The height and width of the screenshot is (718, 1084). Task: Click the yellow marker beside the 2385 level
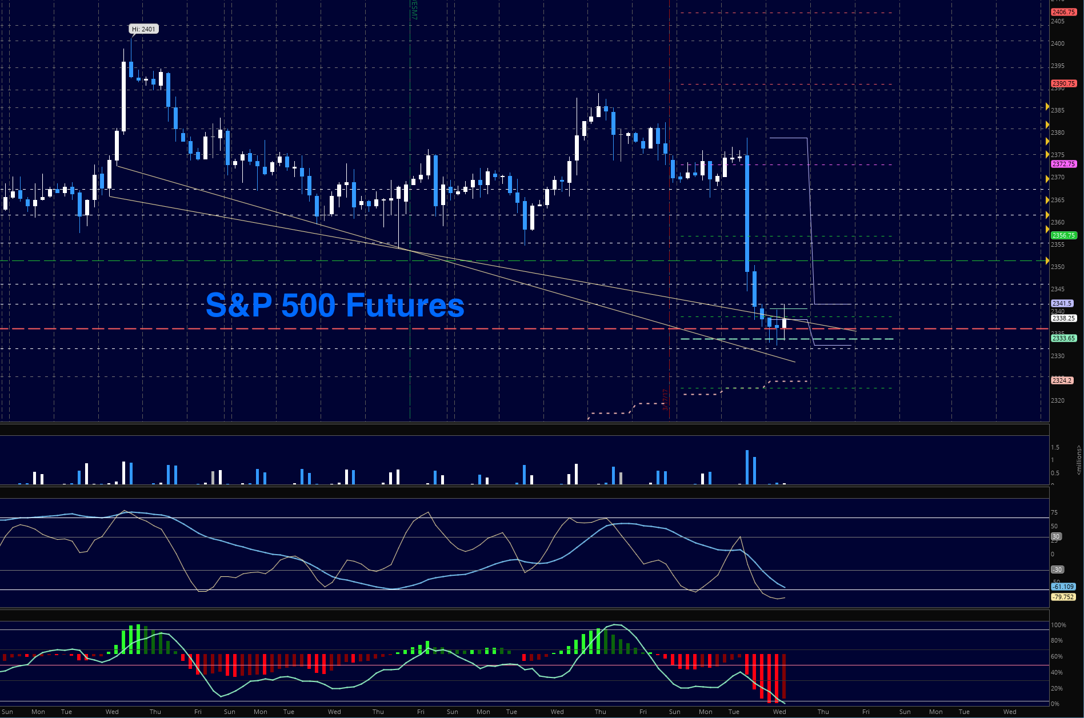point(1047,107)
